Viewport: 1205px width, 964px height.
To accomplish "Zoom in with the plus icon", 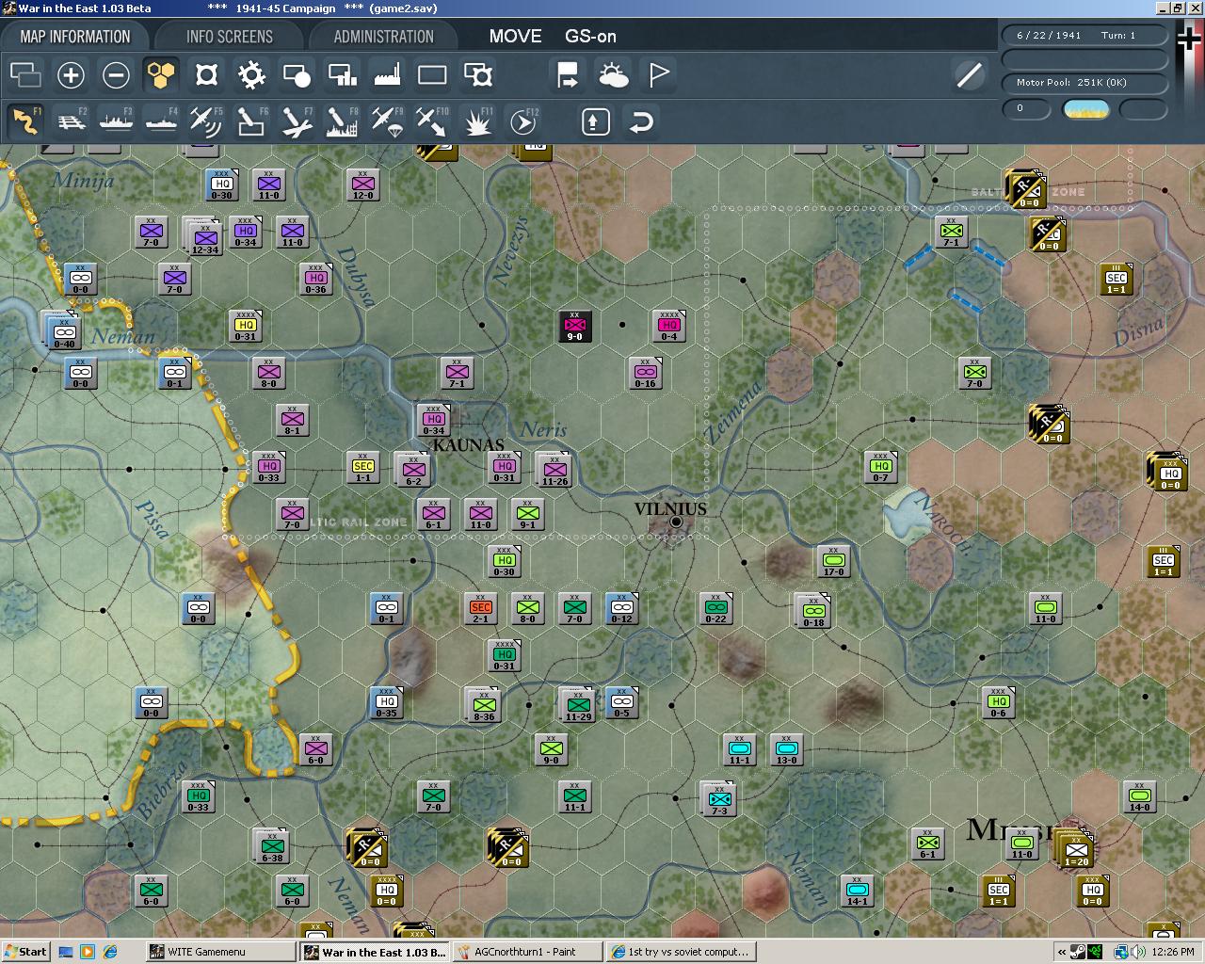I will point(71,74).
